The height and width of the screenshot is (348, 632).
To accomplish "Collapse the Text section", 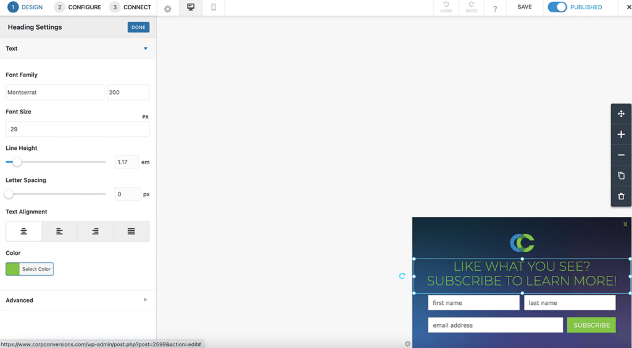I will (78, 48).
